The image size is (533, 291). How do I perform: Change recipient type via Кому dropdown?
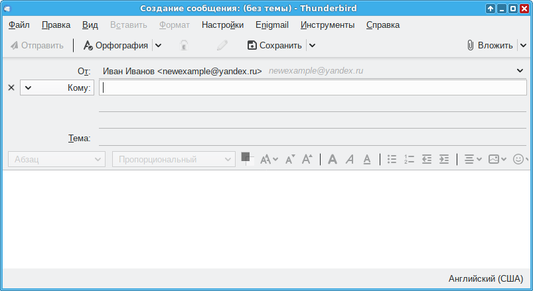click(57, 87)
